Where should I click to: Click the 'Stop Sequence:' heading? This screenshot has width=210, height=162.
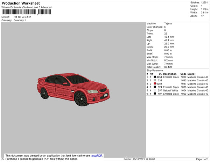[x=155, y=71]
